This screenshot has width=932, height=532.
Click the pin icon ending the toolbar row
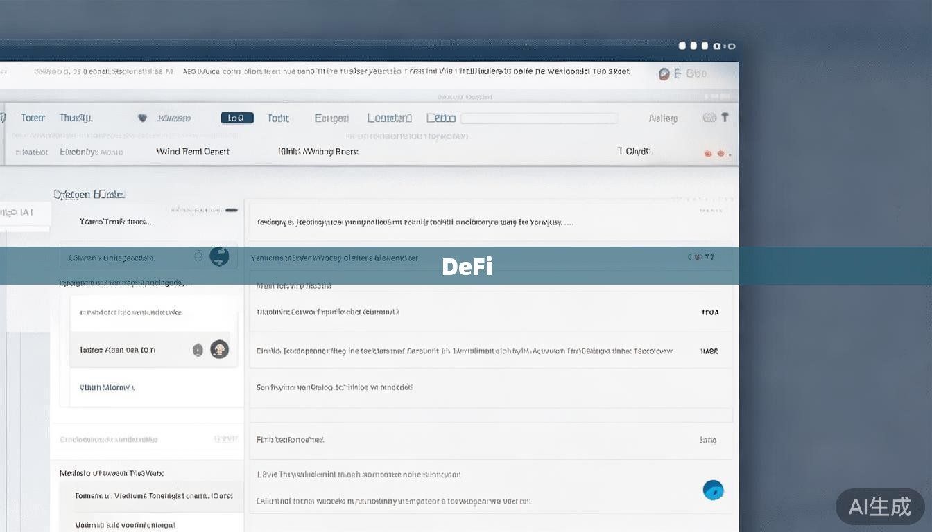click(x=725, y=117)
